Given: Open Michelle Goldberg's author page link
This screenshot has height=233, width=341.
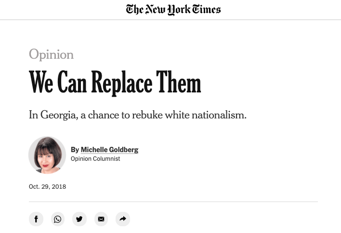Looking at the screenshot, I should coord(109,150).
